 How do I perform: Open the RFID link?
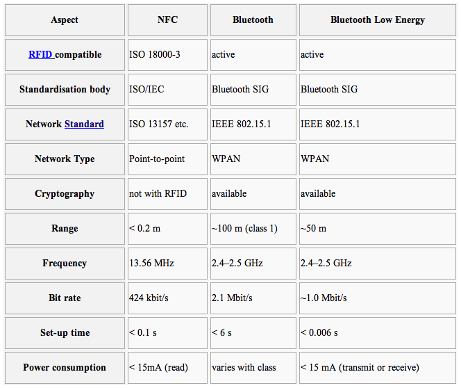click(40, 55)
